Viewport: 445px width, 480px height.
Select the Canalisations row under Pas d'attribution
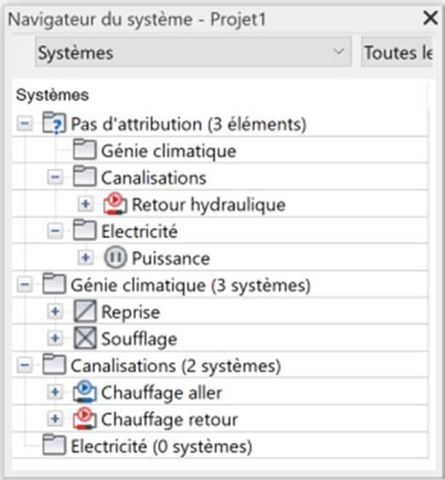coord(220,177)
